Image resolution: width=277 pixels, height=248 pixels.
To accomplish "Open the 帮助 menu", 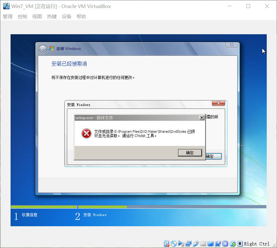I will pyautogui.click(x=81, y=17).
